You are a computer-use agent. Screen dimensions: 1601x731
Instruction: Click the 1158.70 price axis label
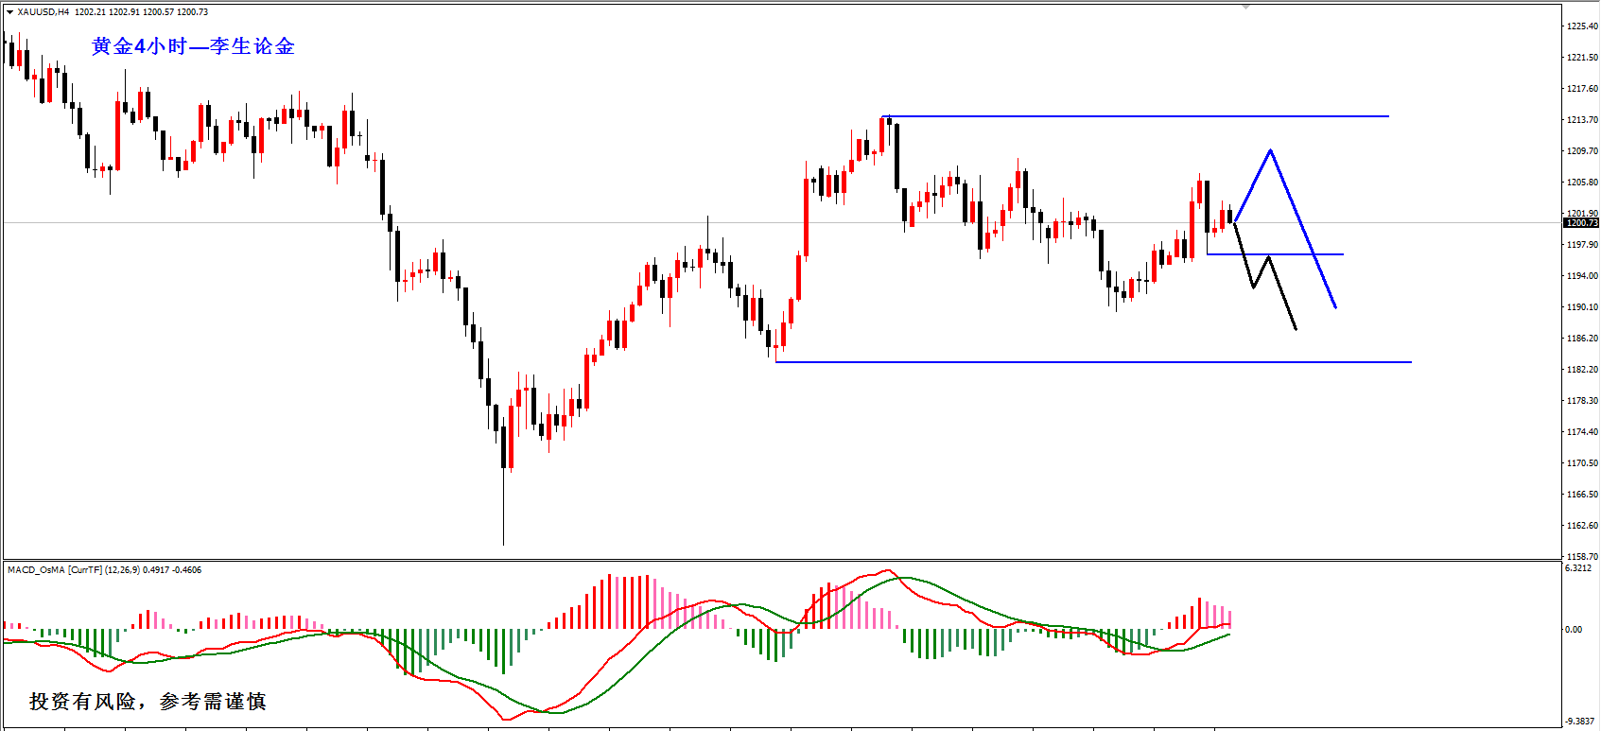click(1582, 557)
